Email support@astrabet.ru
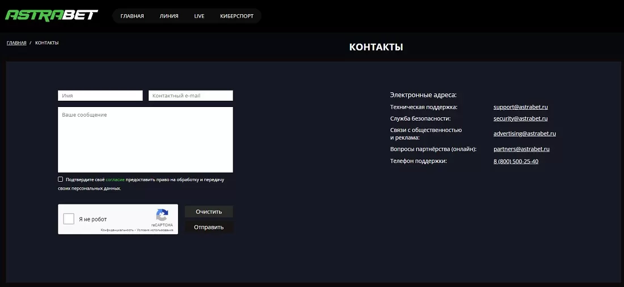 tap(521, 107)
